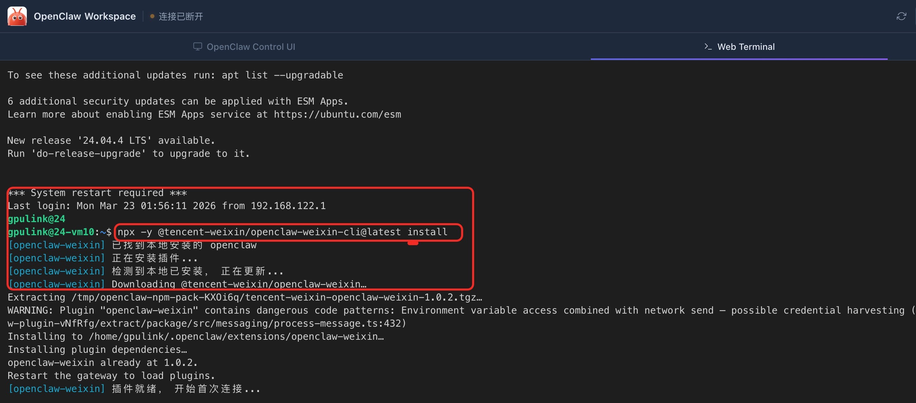The height and width of the screenshot is (403, 916).
Task: Click the OpenClaw Workspace title text
Action: tap(85, 17)
